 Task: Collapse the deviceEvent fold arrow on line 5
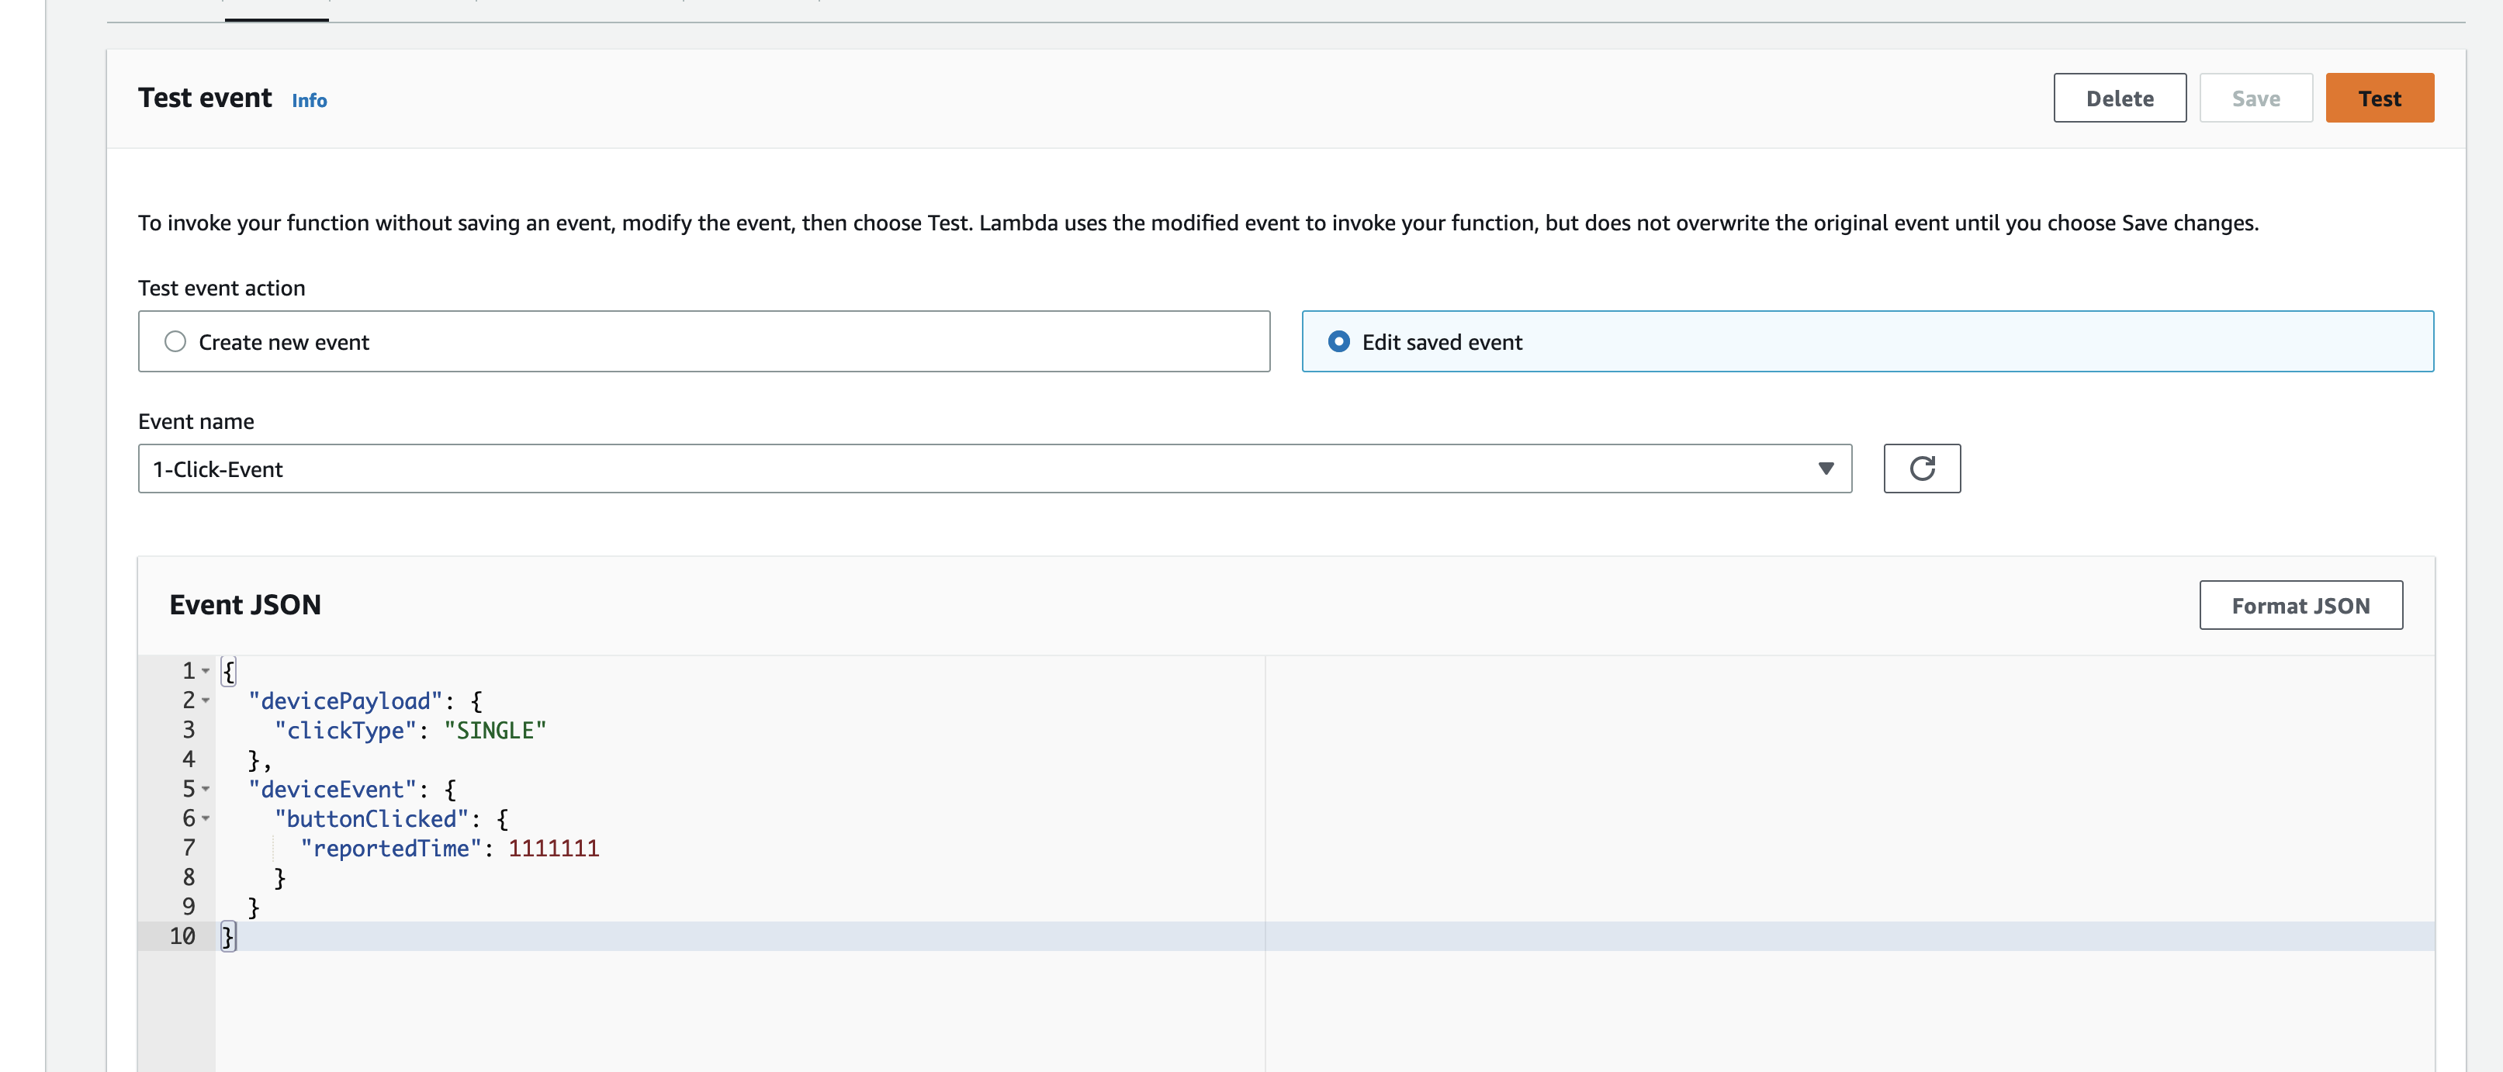point(205,790)
